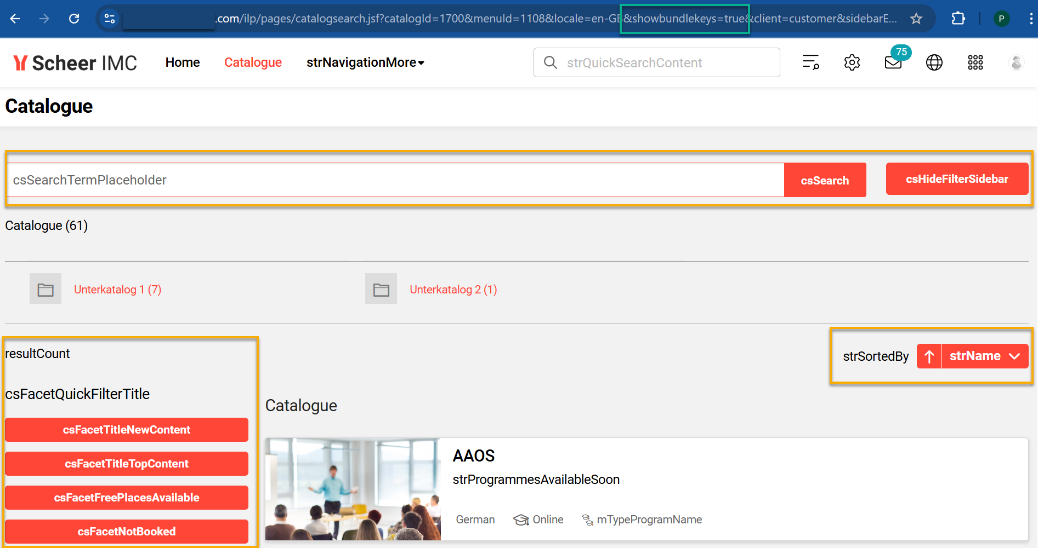Image resolution: width=1038 pixels, height=548 pixels.
Task: Open the settings gear icon
Action: pyautogui.click(x=852, y=62)
